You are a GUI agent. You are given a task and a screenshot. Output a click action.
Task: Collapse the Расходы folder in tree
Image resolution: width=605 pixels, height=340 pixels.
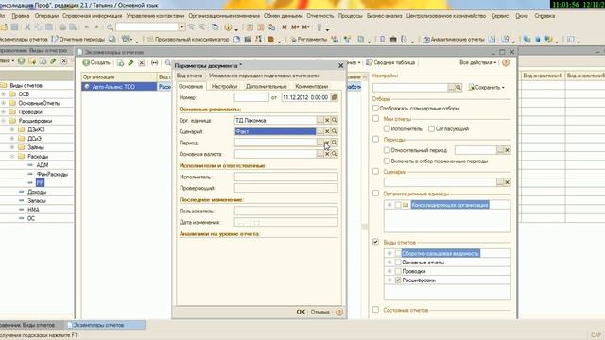point(12,156)
